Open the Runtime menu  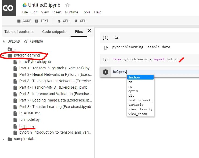[x=71, y=12]
